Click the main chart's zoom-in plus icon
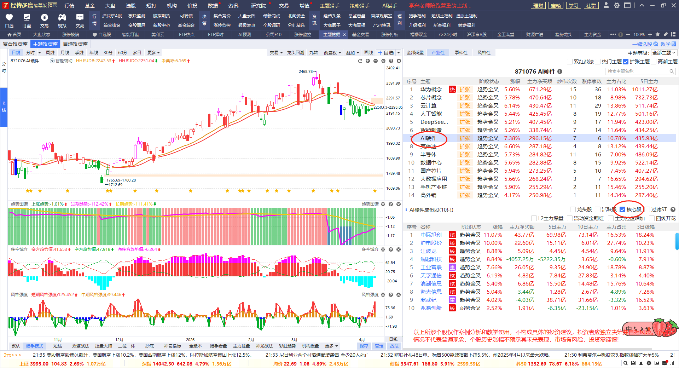 (x=368, y=61)
